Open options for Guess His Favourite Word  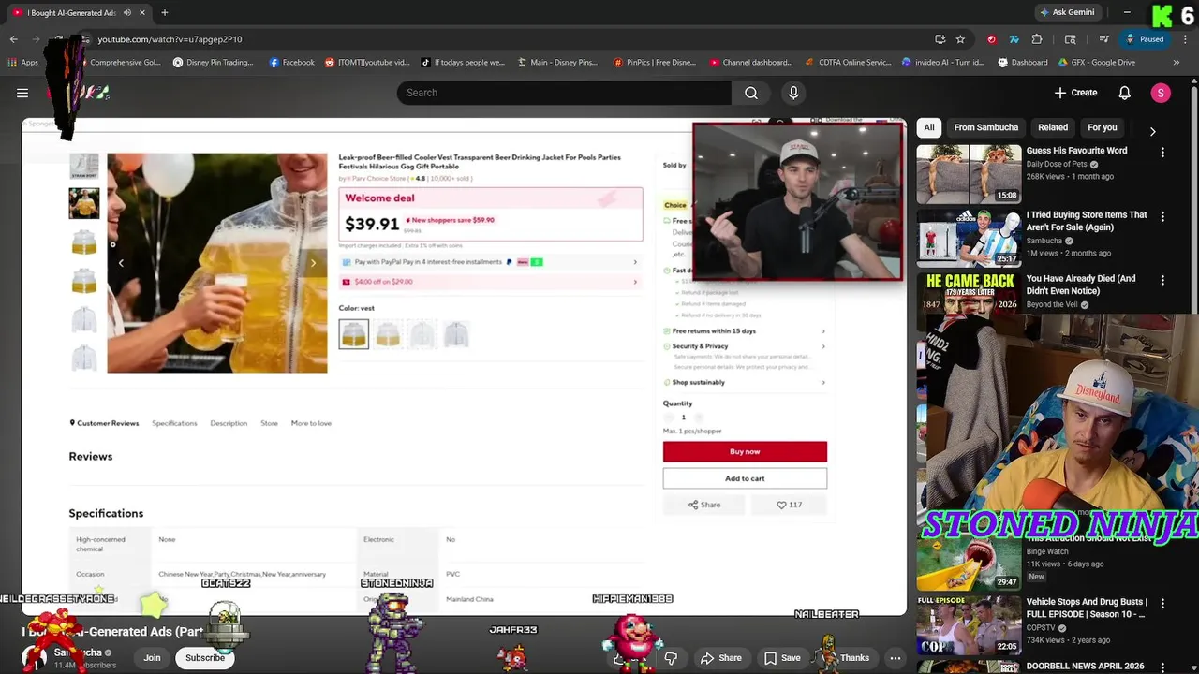pyautogui.click(x=1162, y=153)
